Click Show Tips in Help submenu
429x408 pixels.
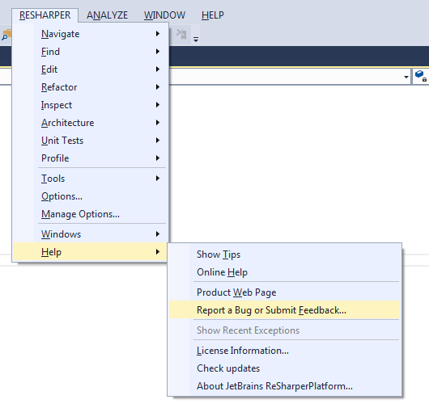pyautogui.click(x=284, y=254)
